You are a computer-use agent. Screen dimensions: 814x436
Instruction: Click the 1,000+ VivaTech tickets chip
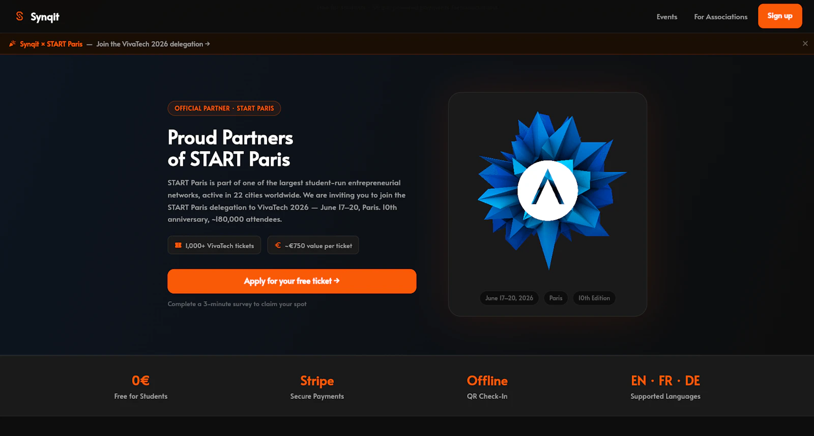point(214,245)
